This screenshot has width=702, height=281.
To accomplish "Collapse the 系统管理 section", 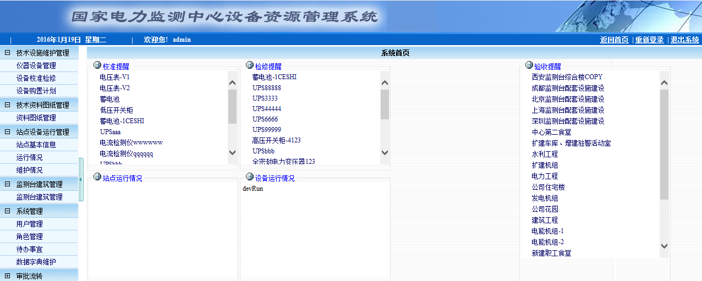I will (8, 211).
